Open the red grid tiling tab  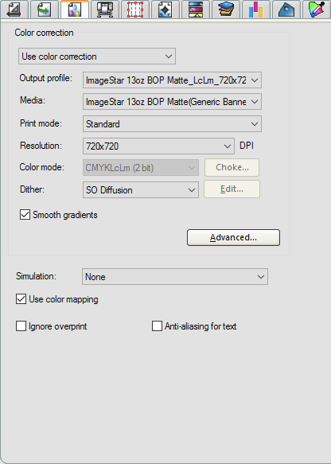[x=135, y=10]
